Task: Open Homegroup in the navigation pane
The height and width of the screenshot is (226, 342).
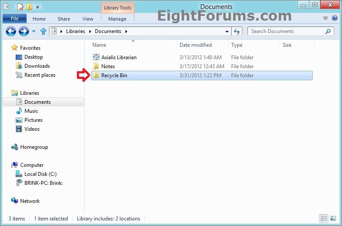Action: [34, 147]
